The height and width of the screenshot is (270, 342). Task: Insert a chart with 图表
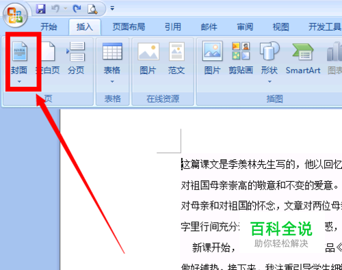pyautogui.click(x=334, y=58)
